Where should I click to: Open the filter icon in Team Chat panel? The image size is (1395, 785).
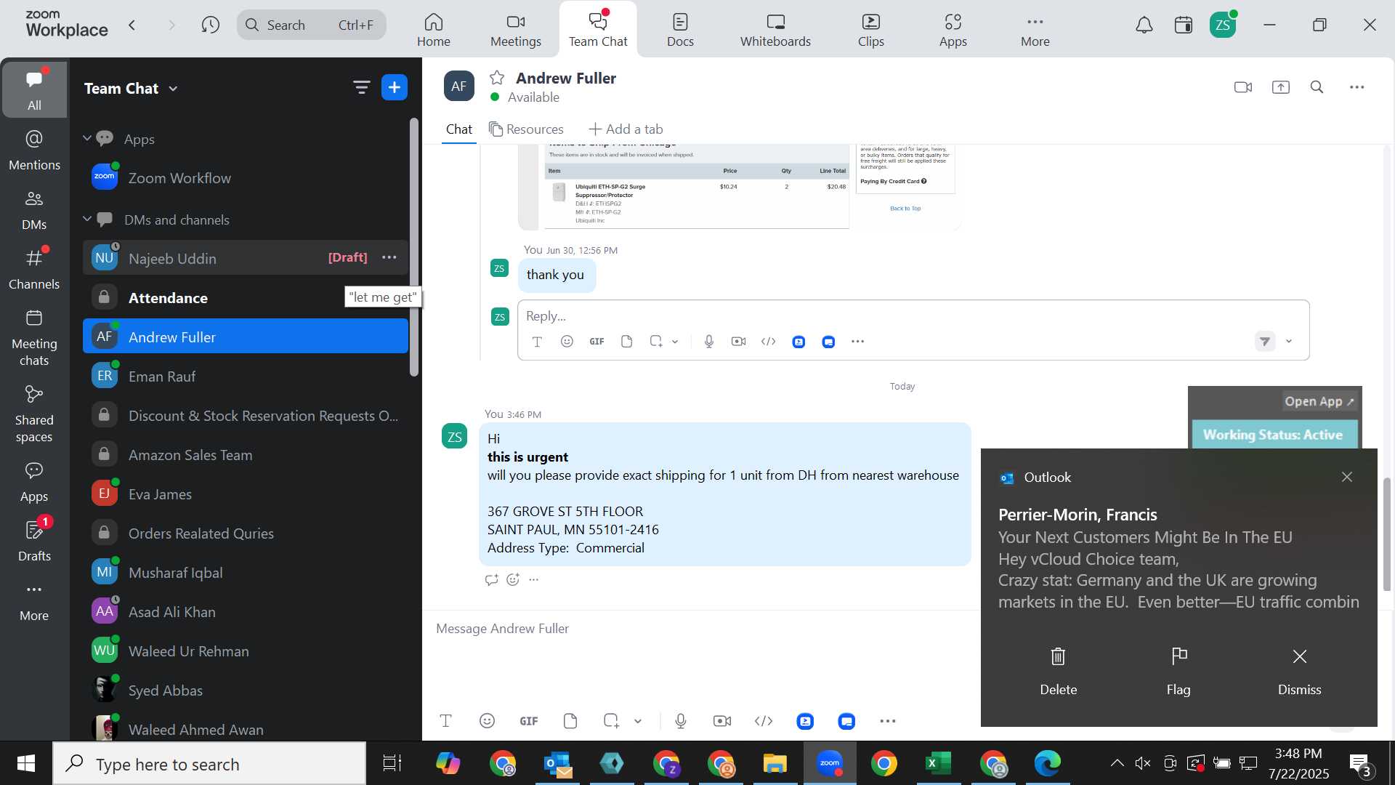tap(361, 88)
